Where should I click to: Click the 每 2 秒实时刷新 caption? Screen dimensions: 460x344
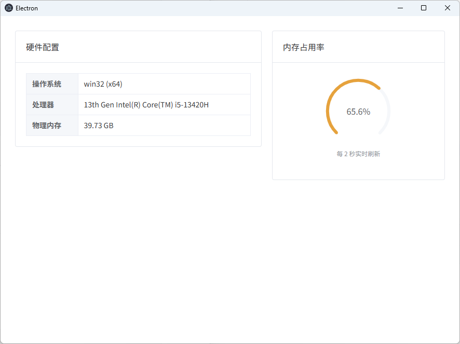pyautogui.click(x=358, y=154)
